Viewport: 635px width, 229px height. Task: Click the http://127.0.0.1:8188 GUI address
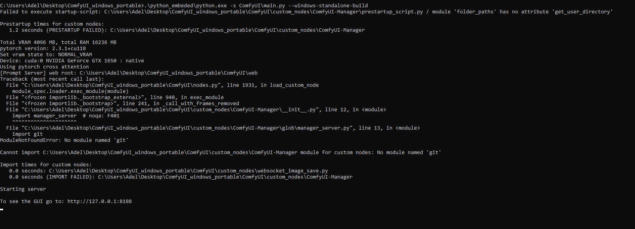click(99, 201)
